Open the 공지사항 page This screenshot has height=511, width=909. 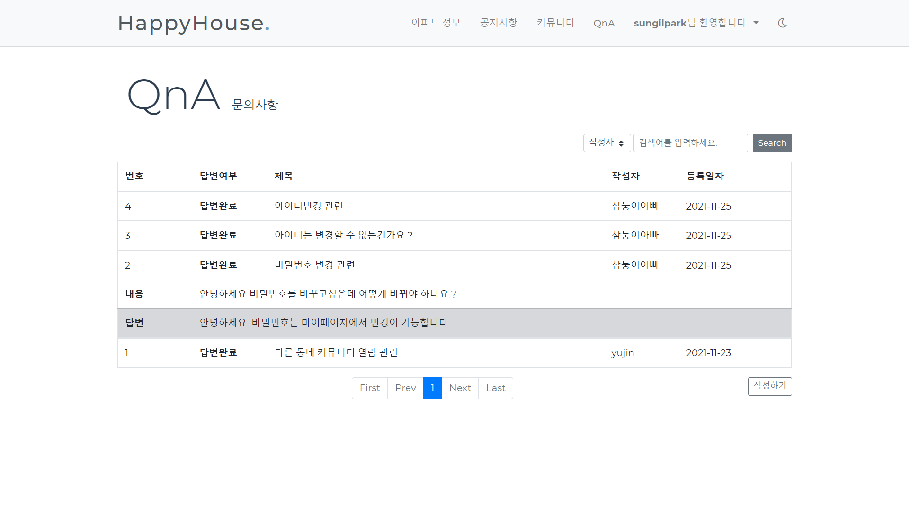498,23
